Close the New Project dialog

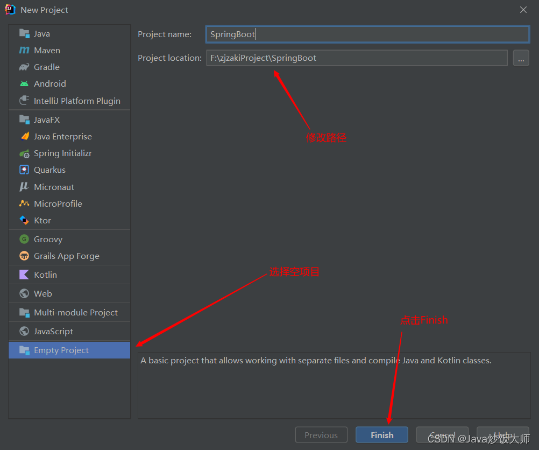(x=523, y=10)
